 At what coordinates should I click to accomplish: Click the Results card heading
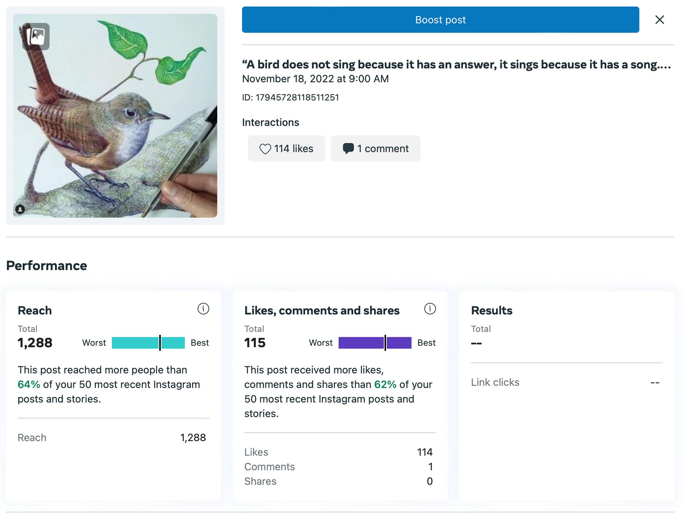click(492, 310)
